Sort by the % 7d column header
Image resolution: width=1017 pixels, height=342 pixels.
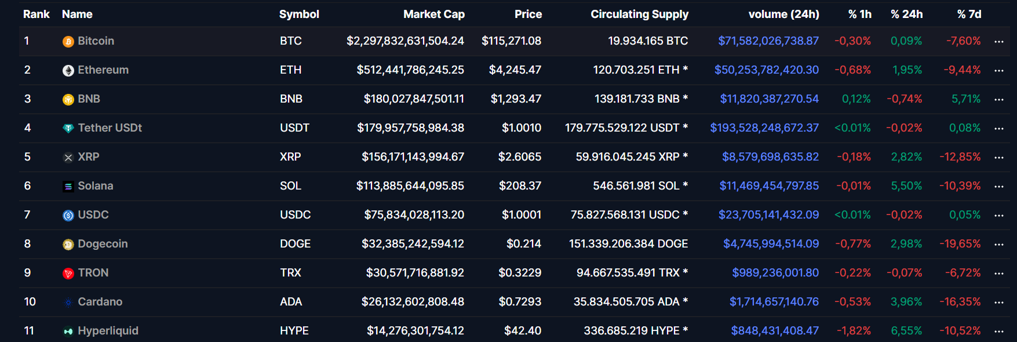(969, 14)
